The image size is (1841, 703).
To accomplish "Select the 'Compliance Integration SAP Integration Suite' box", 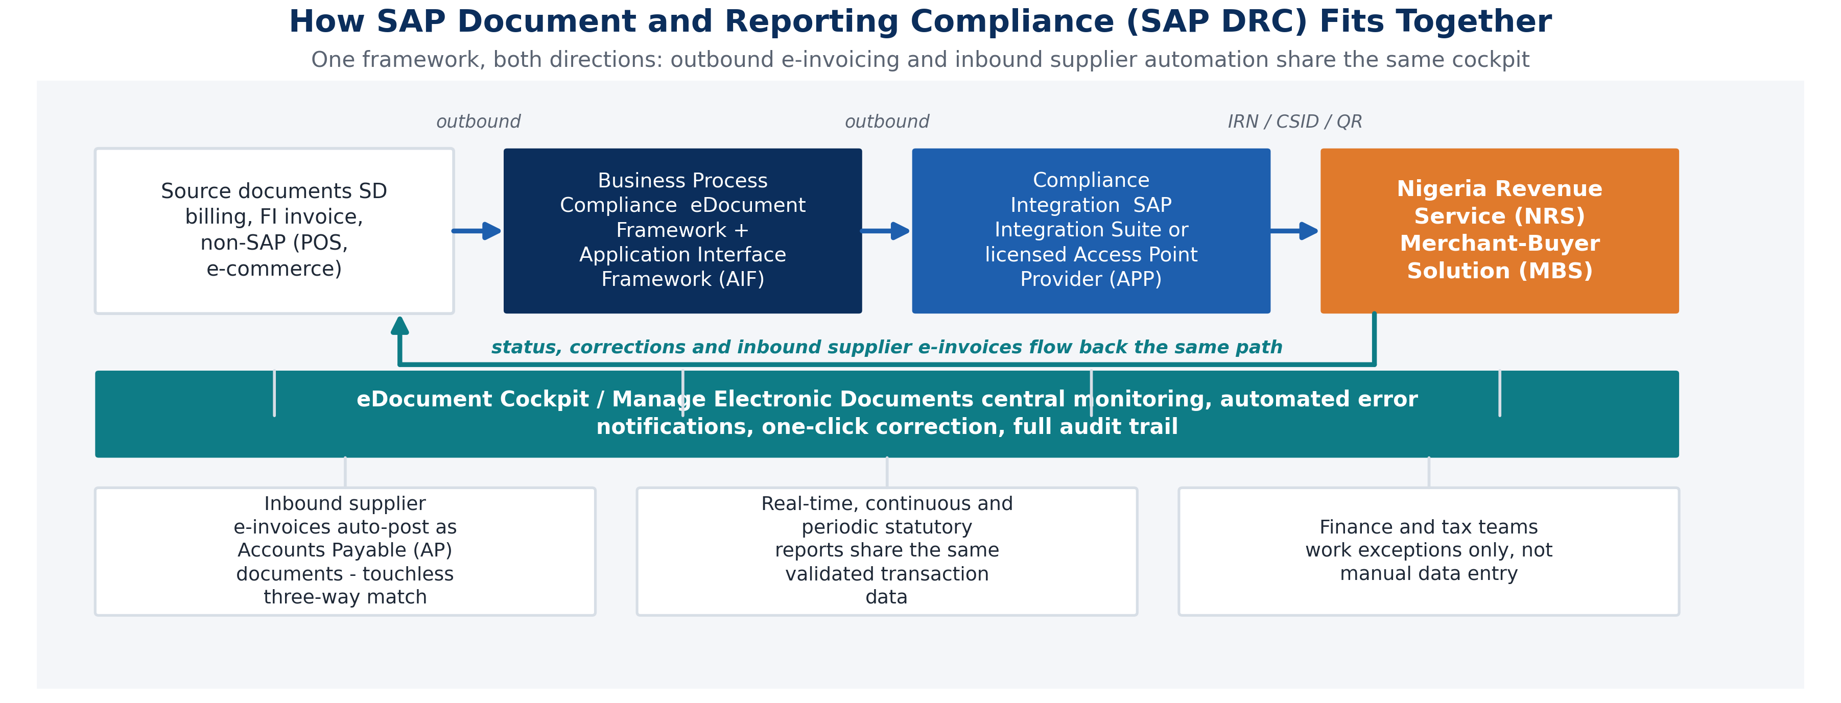I will 1091,231.
